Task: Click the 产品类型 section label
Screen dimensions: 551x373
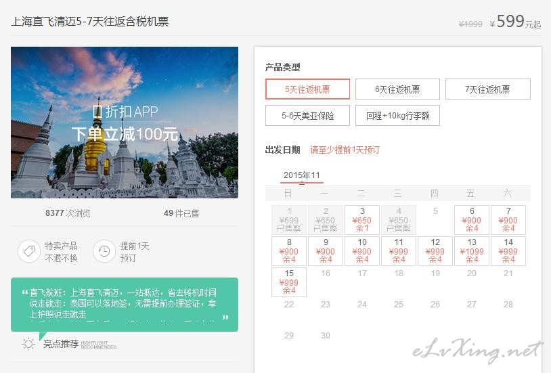Action: point(282,67)
